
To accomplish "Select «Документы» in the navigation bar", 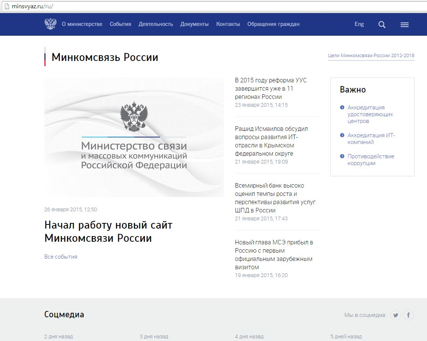I will [194, 24].
